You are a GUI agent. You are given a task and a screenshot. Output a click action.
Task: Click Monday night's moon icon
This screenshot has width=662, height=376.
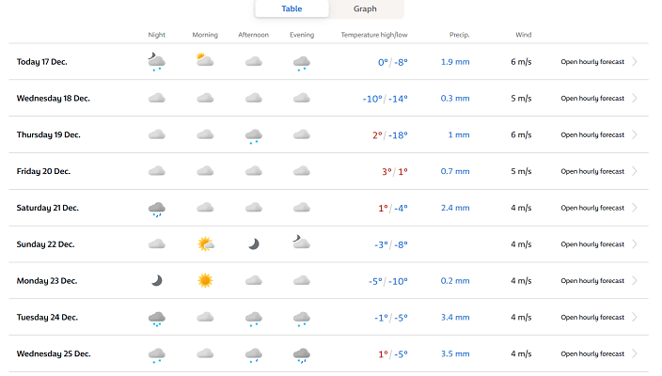click(157, 281)
